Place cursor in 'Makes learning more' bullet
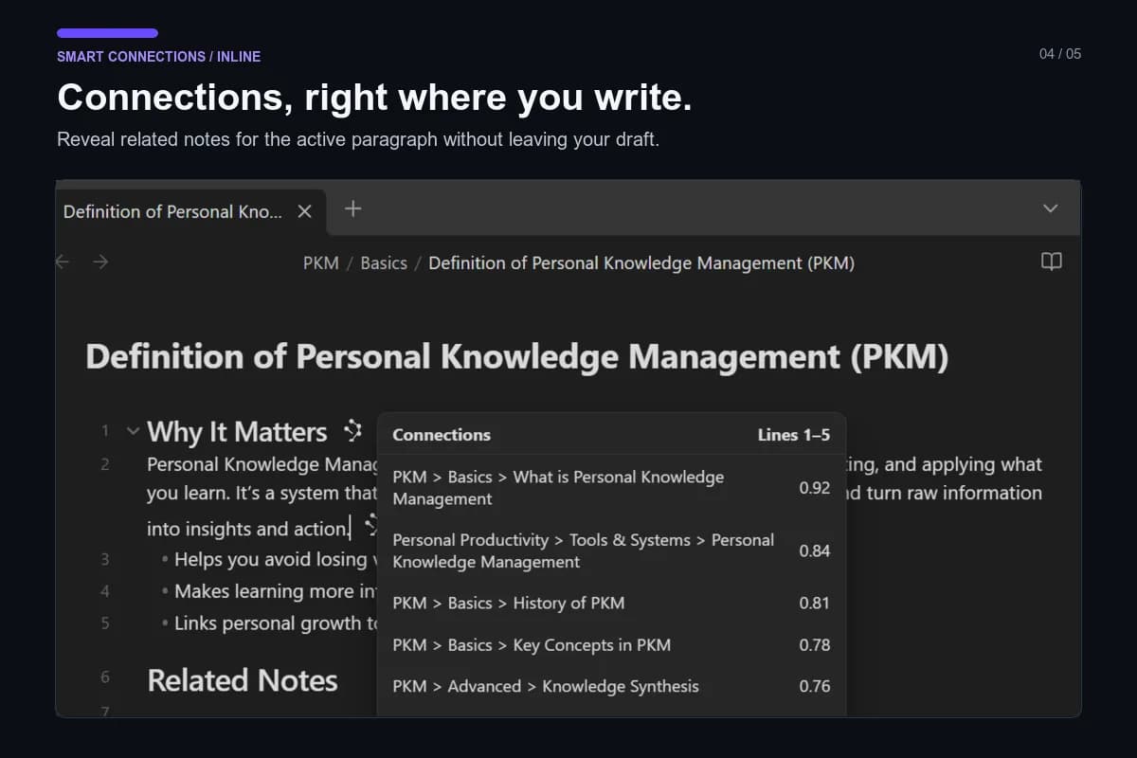 click(x=277, y=591)
